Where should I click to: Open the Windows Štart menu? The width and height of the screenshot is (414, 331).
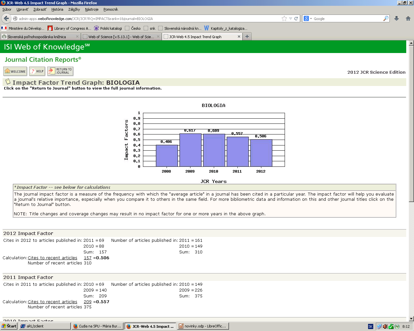pos(9,326)
